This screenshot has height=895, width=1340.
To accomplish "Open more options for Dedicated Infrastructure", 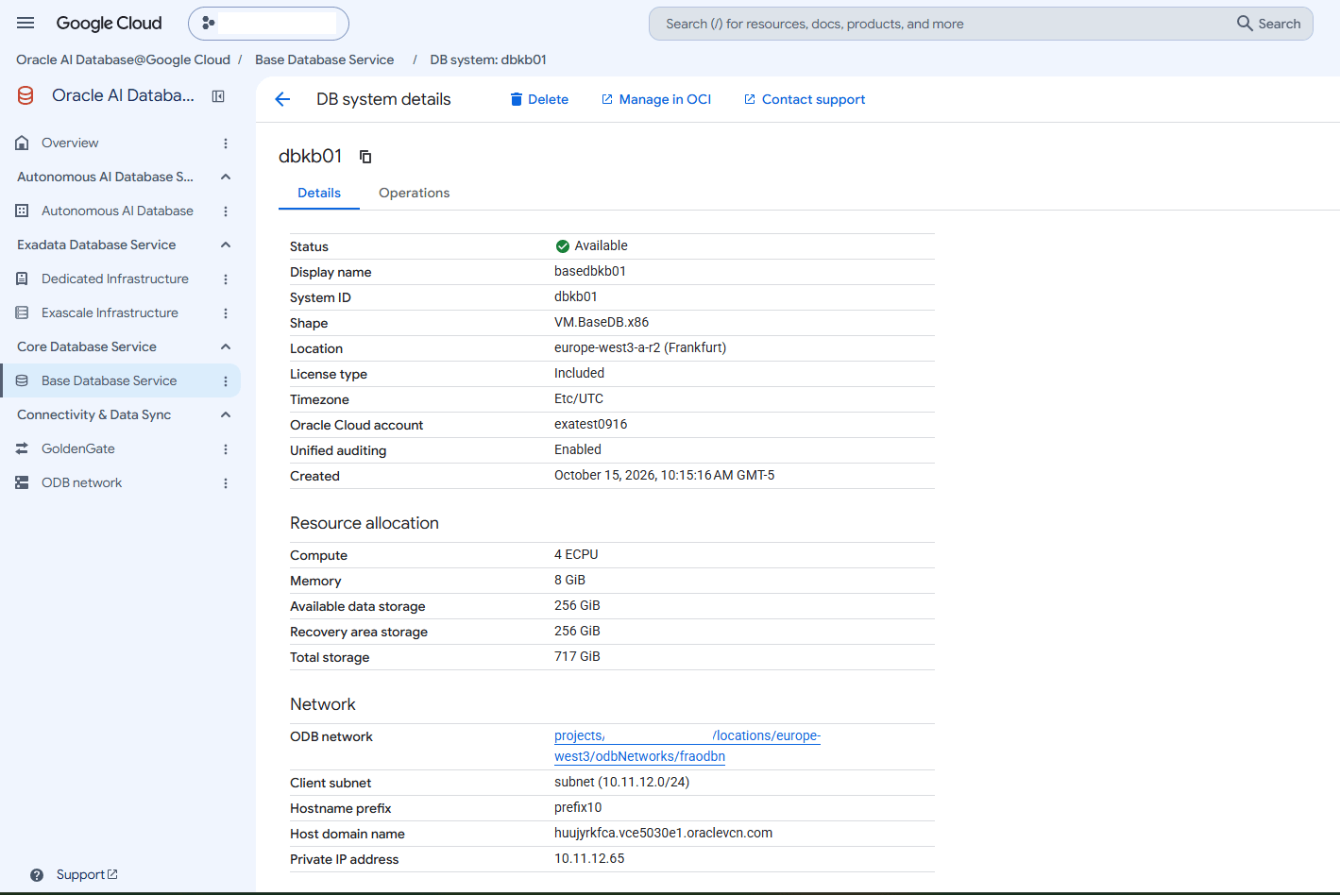I will pos(226,279).
